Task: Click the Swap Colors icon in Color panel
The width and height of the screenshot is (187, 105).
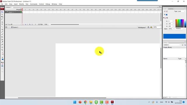Action: 167,18
